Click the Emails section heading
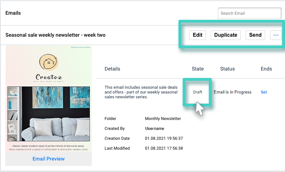The image size is (285, 172). [x=13, y=13]
